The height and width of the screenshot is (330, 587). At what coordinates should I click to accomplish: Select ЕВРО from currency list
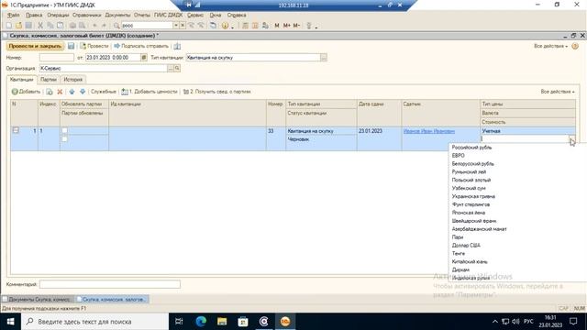[x=459, y=156]
